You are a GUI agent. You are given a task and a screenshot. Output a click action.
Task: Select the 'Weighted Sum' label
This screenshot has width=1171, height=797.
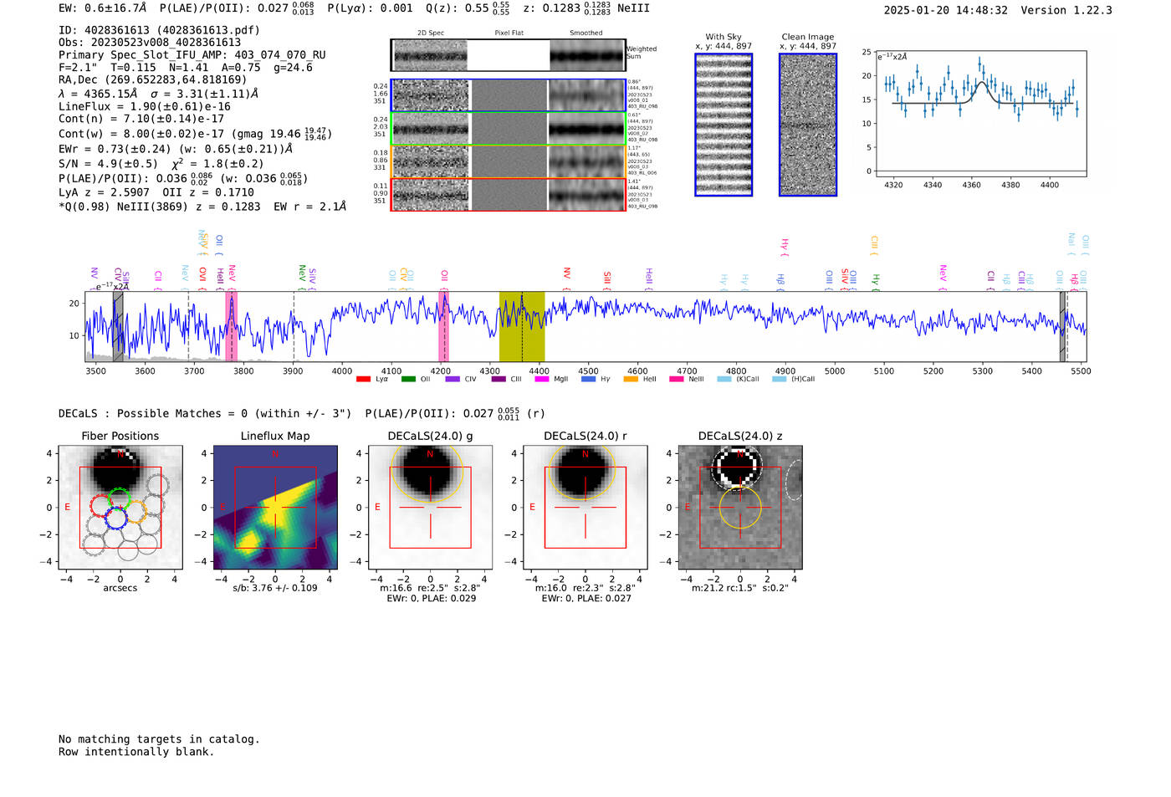pos(642,53)
